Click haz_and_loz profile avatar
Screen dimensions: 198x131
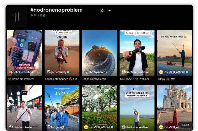48,127
